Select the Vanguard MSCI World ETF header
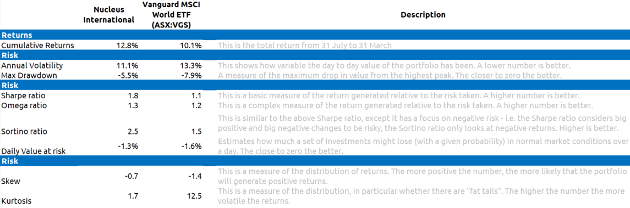 point(172,15)
